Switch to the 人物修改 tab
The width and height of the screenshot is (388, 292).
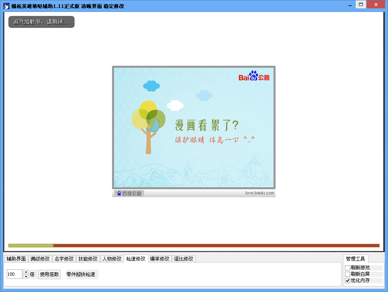click(x=112, y=259)
